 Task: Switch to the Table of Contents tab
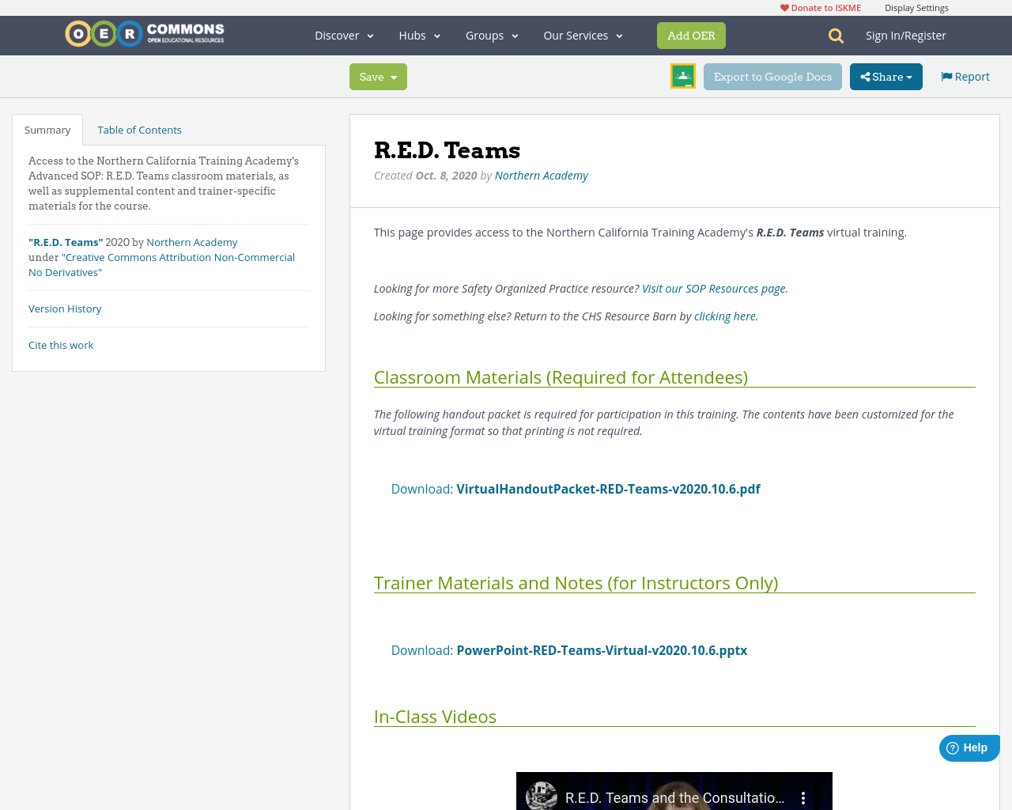(139, 128)
